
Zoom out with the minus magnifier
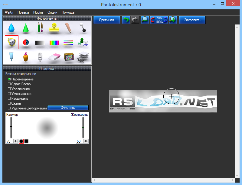click(145, 20)
